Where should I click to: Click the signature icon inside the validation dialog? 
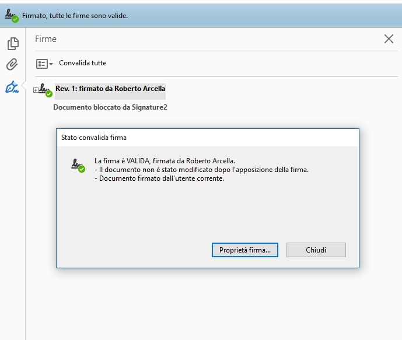(78, 164)
